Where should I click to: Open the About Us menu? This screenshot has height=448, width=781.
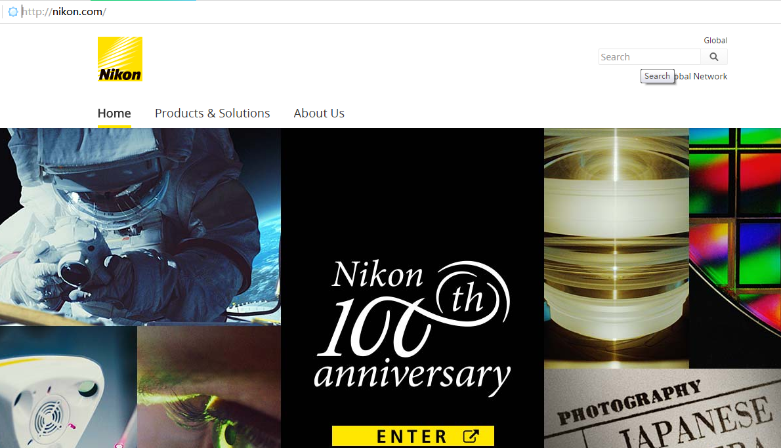click(x=319, y=113)
